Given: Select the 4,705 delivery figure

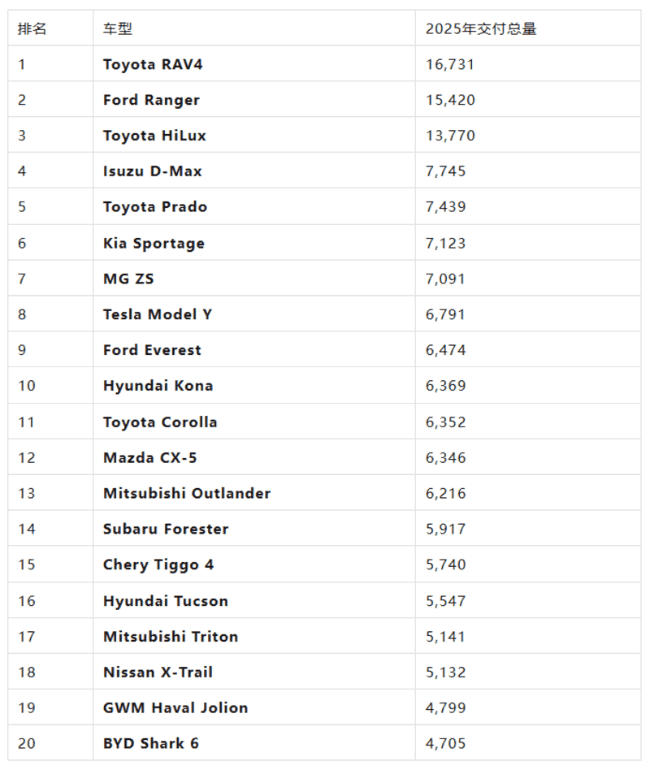Looking at the screenshot, I should 446,743.
